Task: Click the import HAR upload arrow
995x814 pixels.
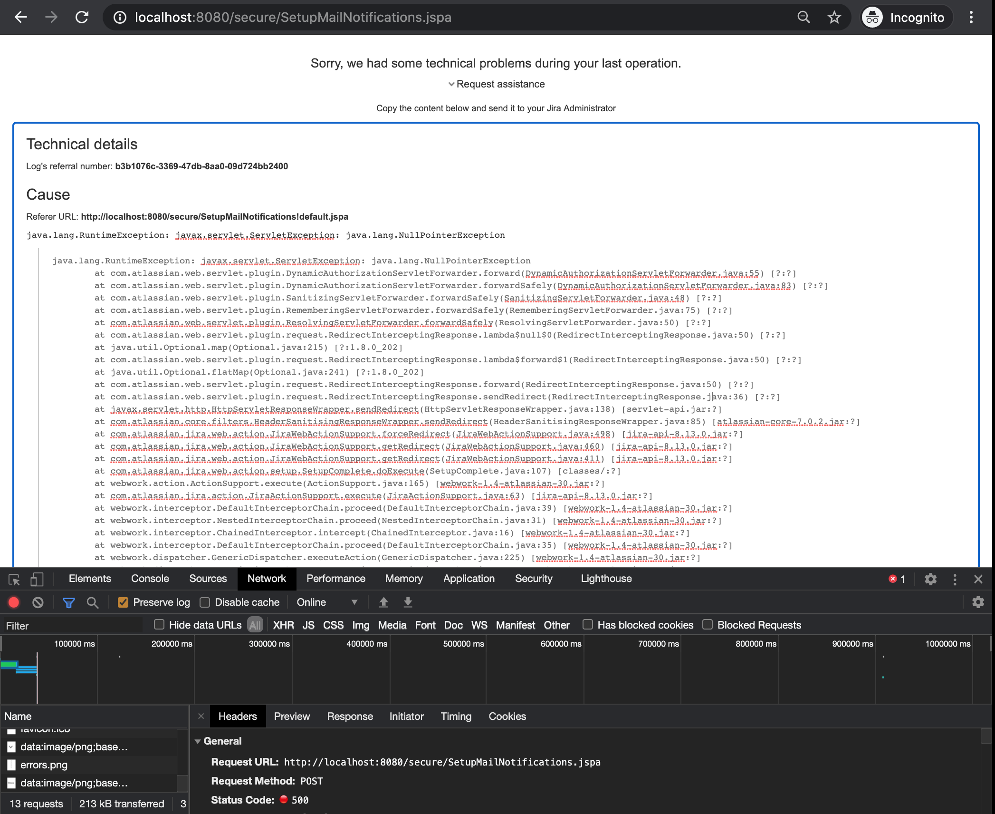Action: click(x=383, y=602)
